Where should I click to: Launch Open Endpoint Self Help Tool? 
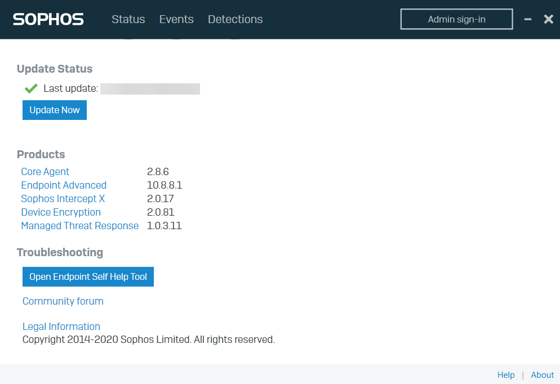click(88, 276)
